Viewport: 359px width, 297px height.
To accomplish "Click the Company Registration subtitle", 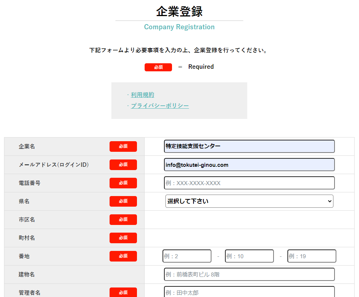I will (179, 27).
